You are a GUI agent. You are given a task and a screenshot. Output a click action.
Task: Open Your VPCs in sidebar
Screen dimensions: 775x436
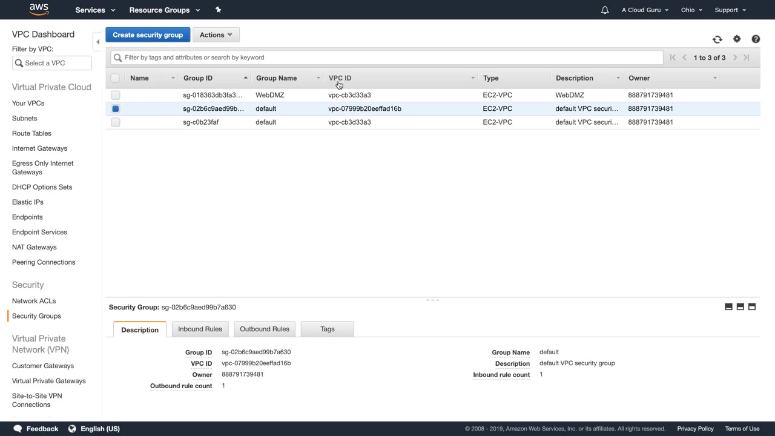point(28,104)
